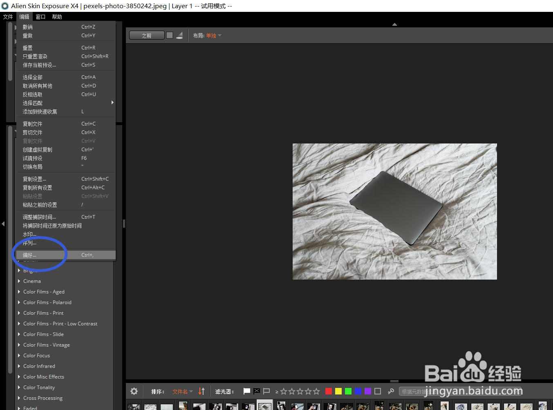Viewport: 553px width, 410px height.
Task: Filter by rejected flag
Action: click(257, 391)
